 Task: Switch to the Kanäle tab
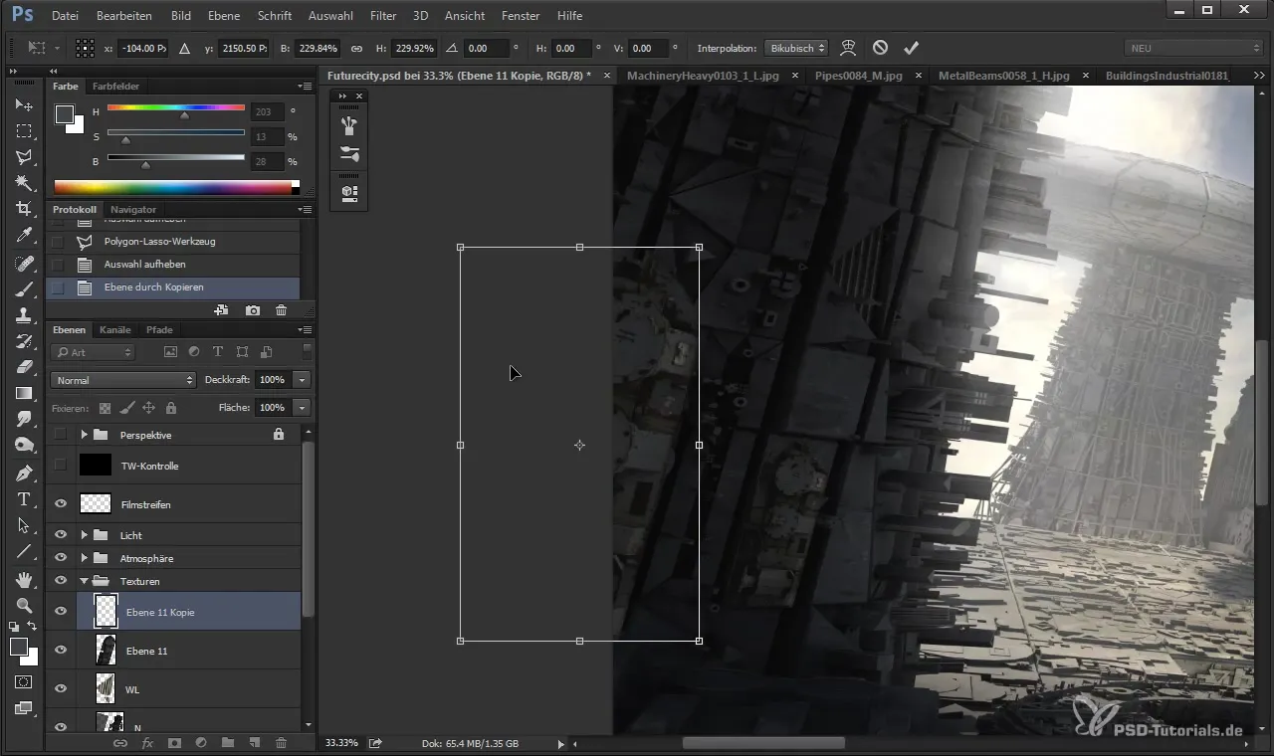(115, 329)
